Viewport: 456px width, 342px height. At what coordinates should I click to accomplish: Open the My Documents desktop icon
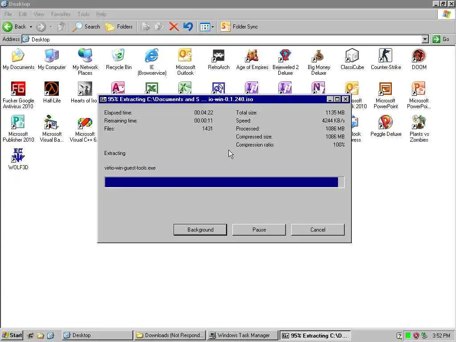18,59
